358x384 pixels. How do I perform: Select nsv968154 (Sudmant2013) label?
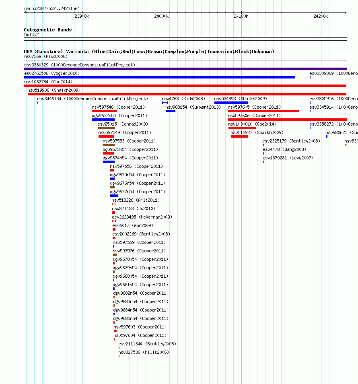tap(193, 107)
